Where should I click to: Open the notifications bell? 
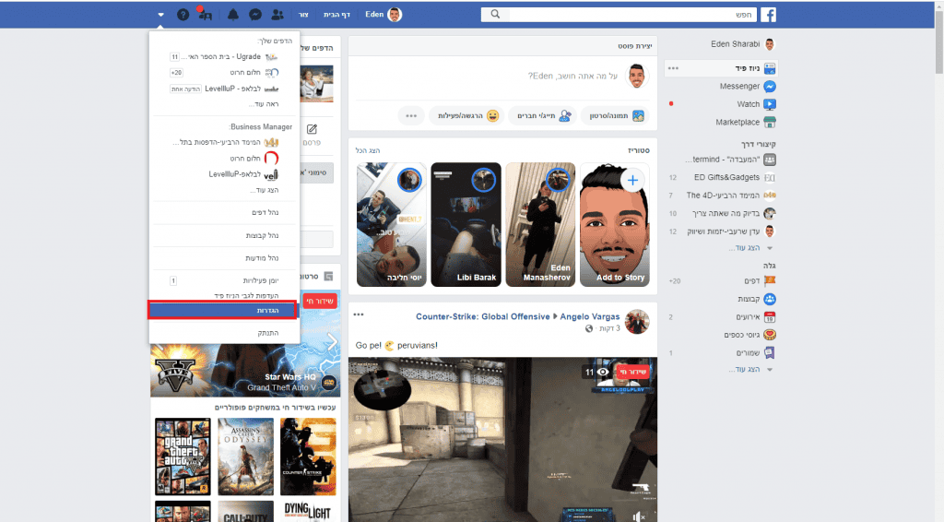pyautogui.click(x=233, y=15)
